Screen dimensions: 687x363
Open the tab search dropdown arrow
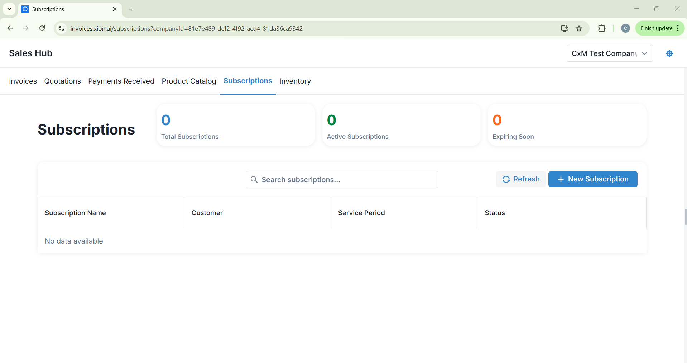point(9,9)
